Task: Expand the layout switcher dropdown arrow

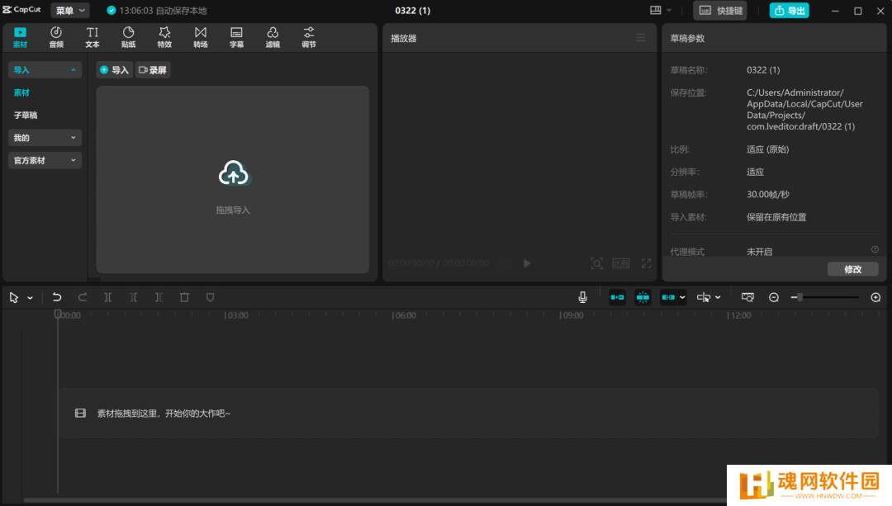Action: (x=670, y=10)
